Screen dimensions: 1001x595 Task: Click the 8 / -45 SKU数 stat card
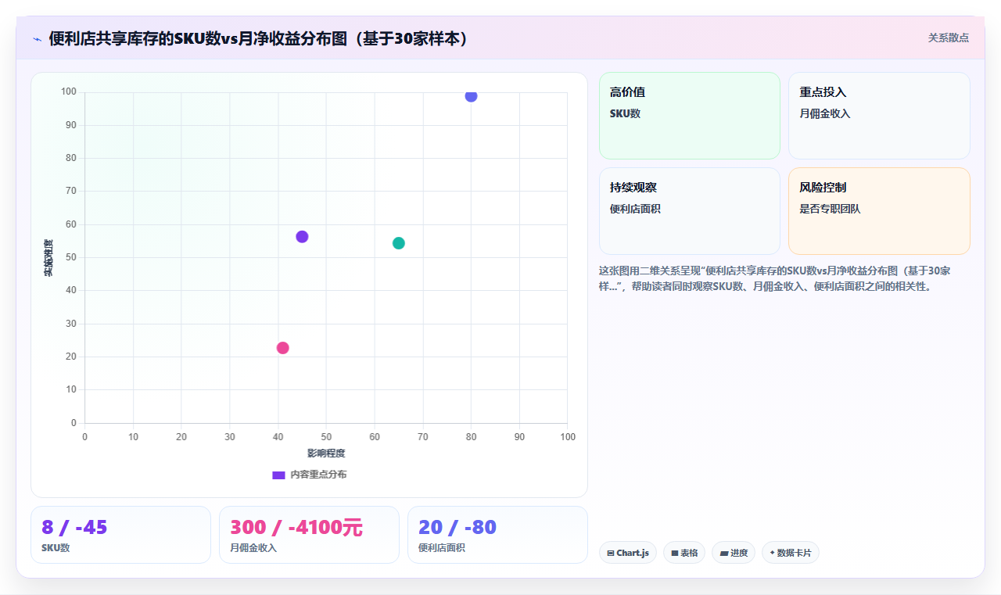pos(120,535)
